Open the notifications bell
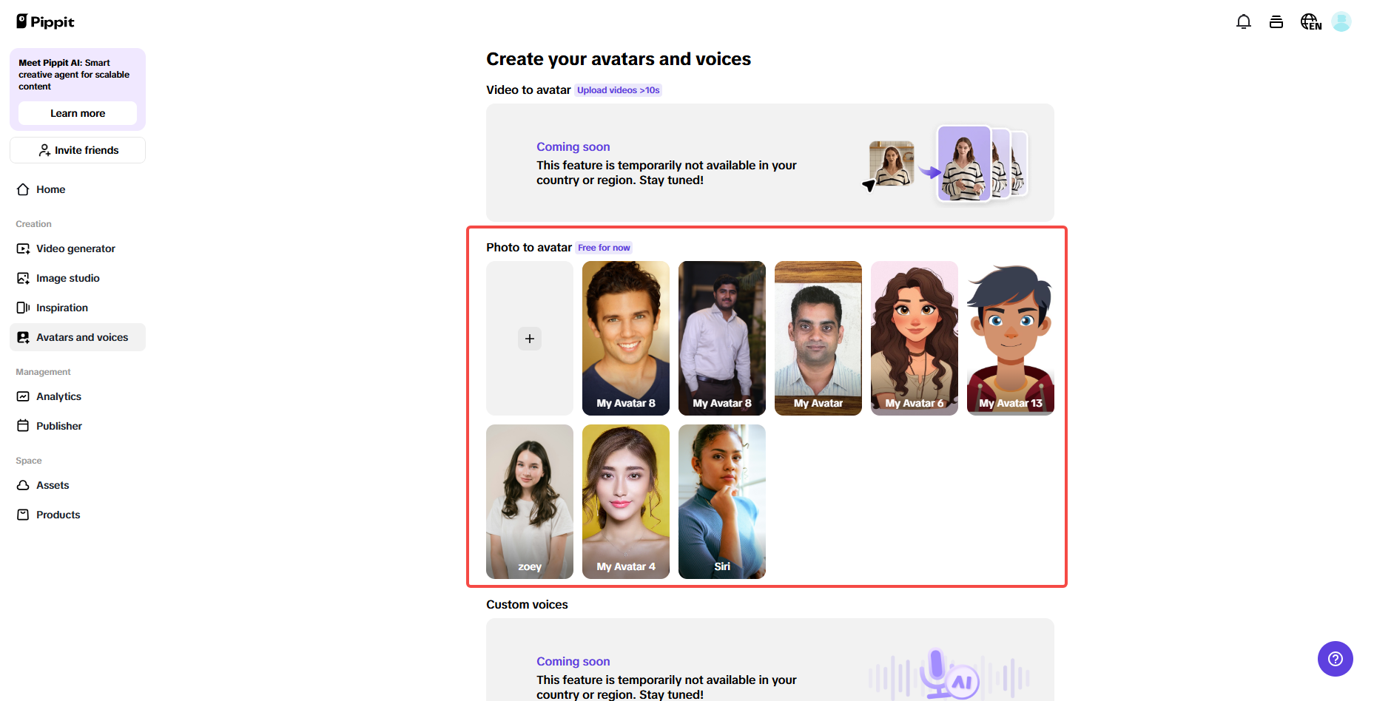Image resolution: width=1374 pixels, height=701 pixels. (1244, 22)
